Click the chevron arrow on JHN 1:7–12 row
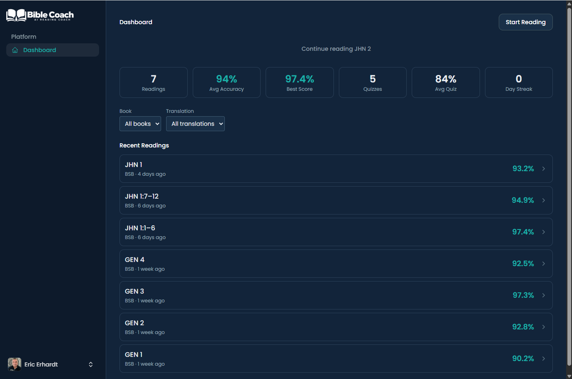 [543, 200]
